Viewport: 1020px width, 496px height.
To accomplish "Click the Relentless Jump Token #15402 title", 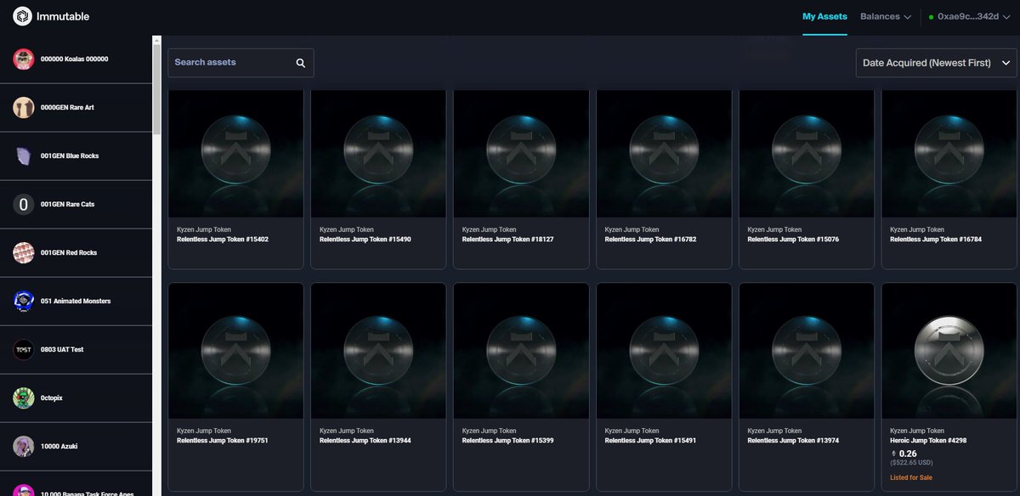I will tap(223, 240).
